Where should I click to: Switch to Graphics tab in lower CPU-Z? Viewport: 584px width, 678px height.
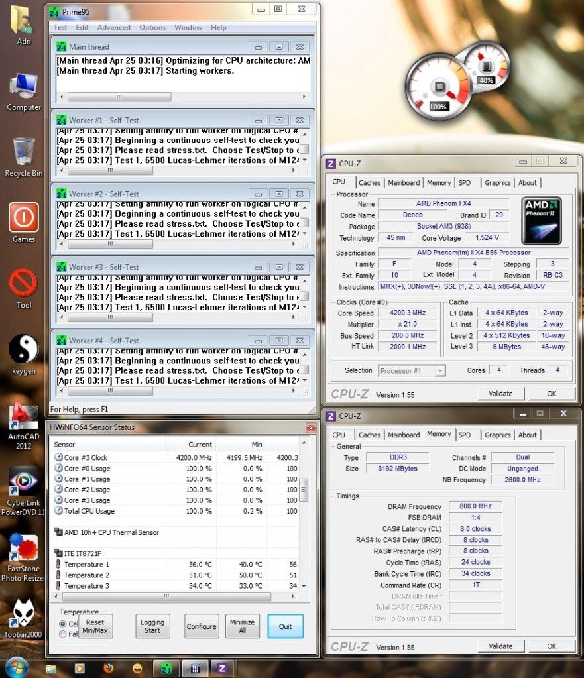click(497, 435)
